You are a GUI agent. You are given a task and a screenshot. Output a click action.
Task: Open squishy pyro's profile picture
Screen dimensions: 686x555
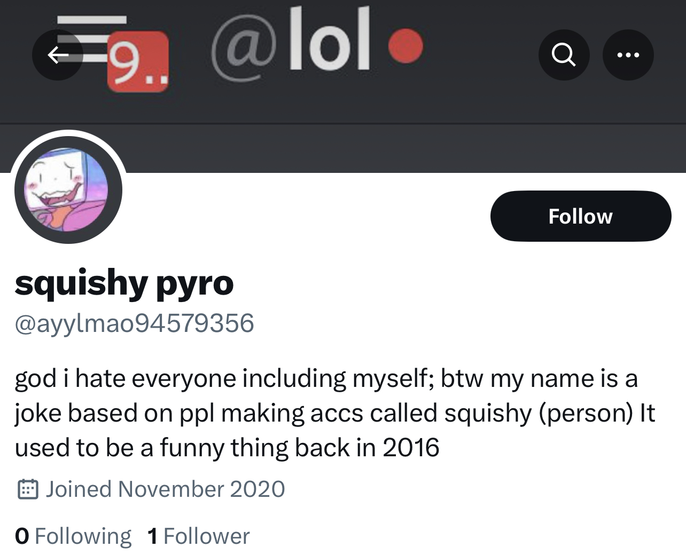[x=68, y=190]
